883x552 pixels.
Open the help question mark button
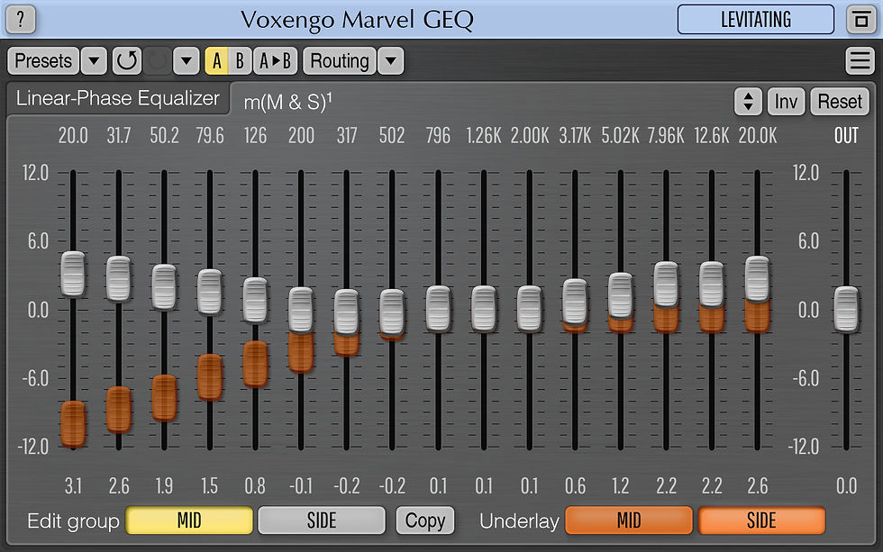tap(20, 19)
